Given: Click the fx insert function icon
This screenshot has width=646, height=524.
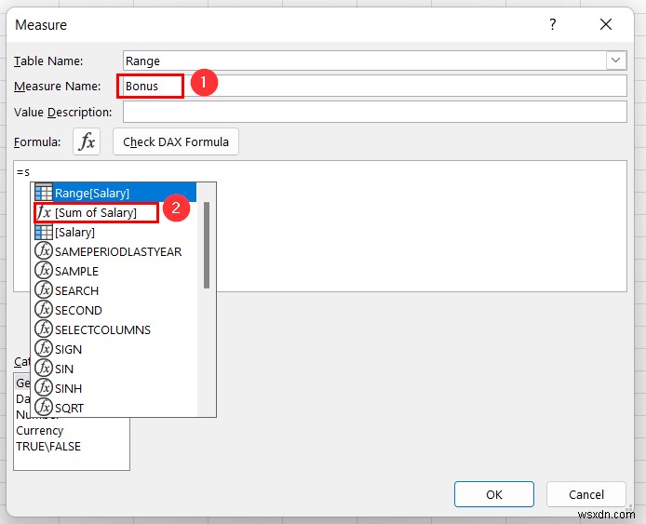Looking at the screenshot, I should click(87, 141).
